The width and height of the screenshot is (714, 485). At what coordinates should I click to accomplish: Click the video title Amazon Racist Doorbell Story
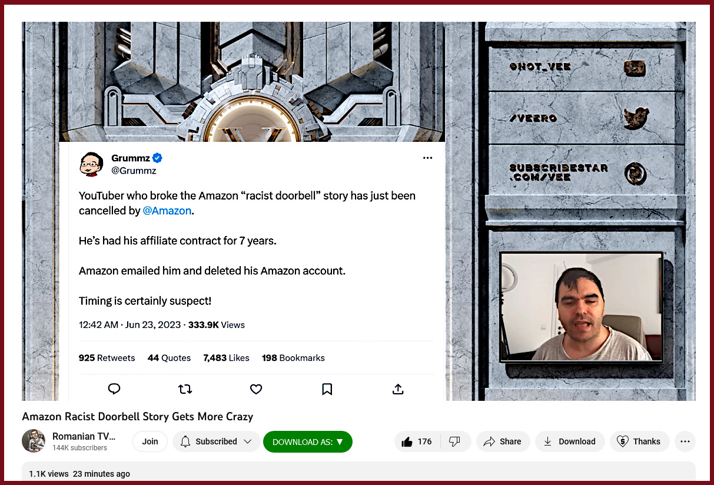pos(138,417)
